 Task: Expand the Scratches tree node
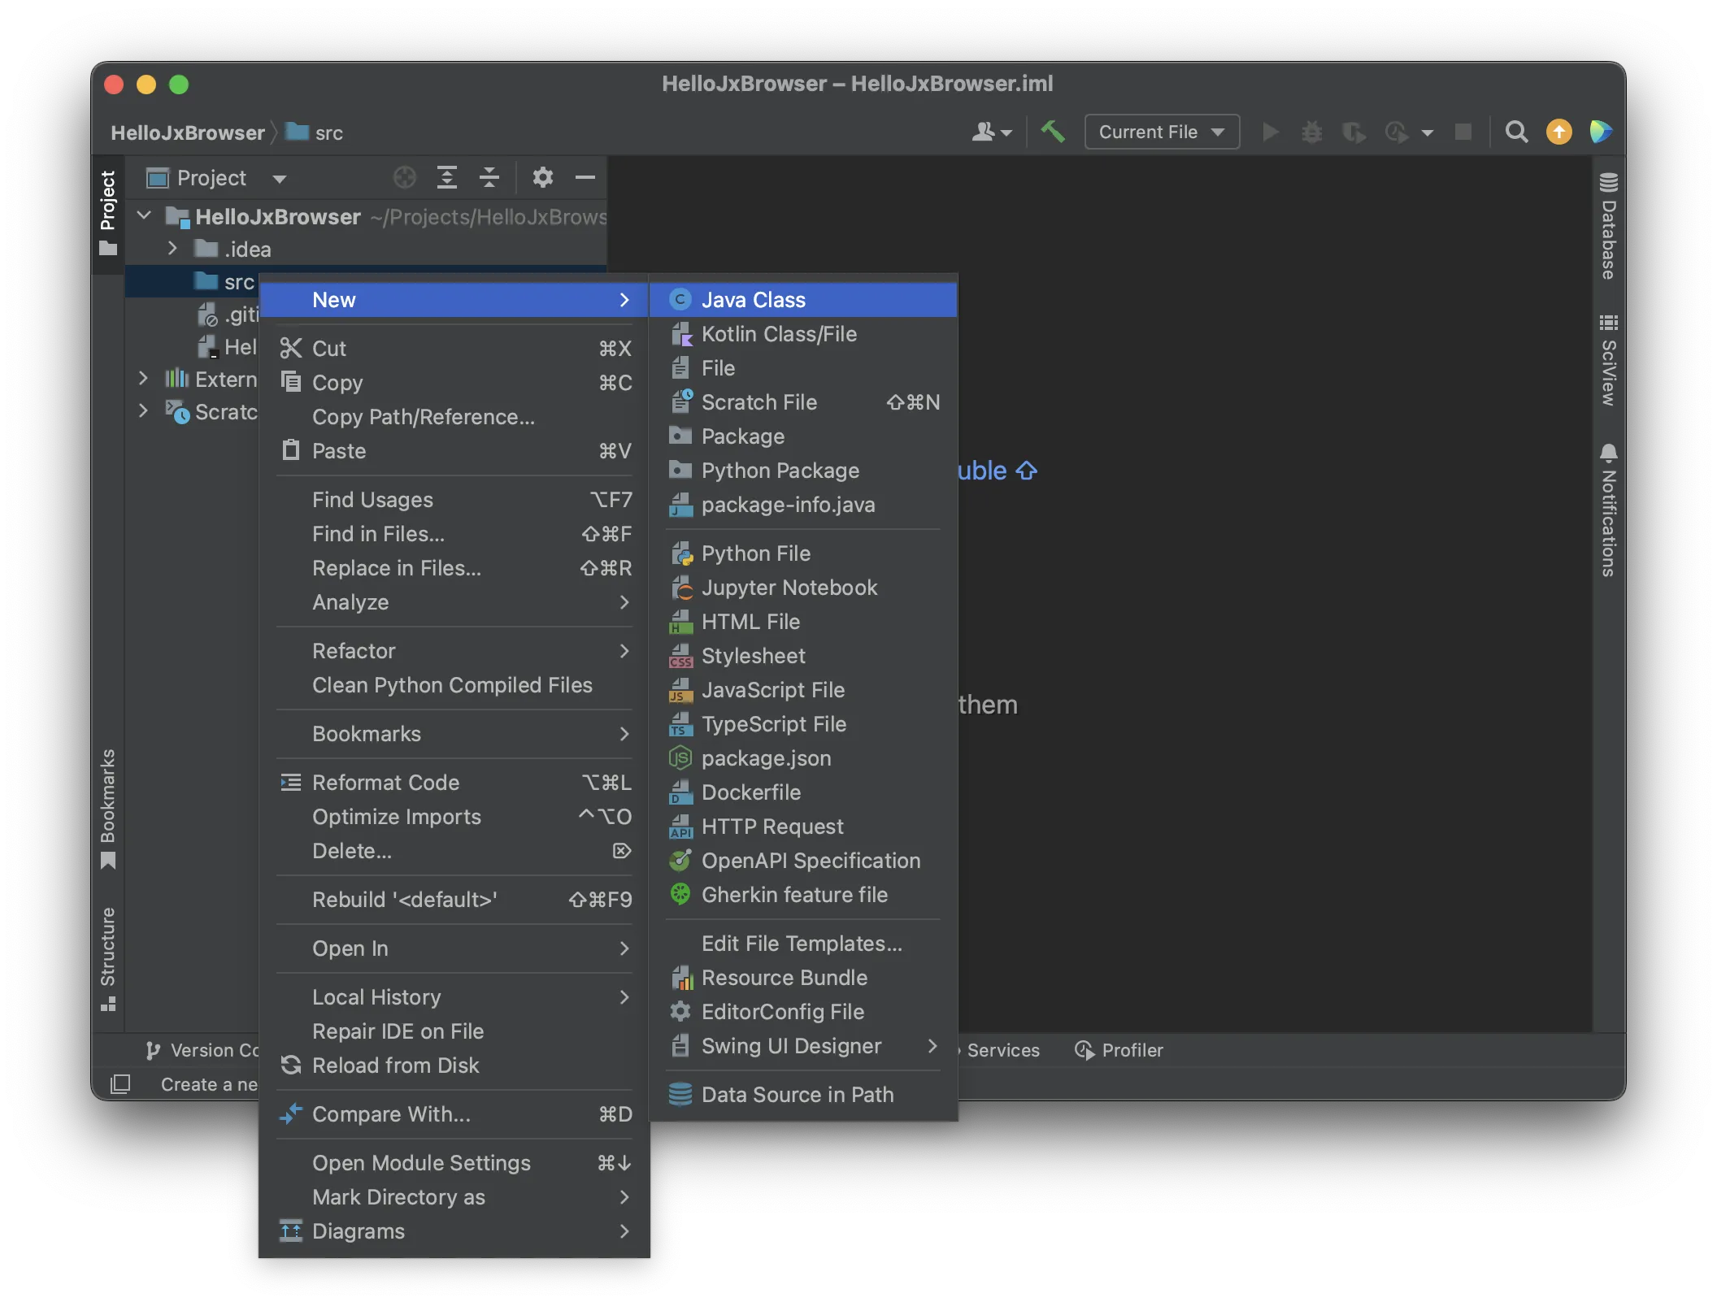pyautogui.click(x=143, y=411)
